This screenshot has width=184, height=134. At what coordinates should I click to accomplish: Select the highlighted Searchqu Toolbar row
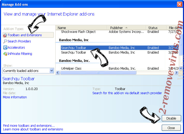120,48
